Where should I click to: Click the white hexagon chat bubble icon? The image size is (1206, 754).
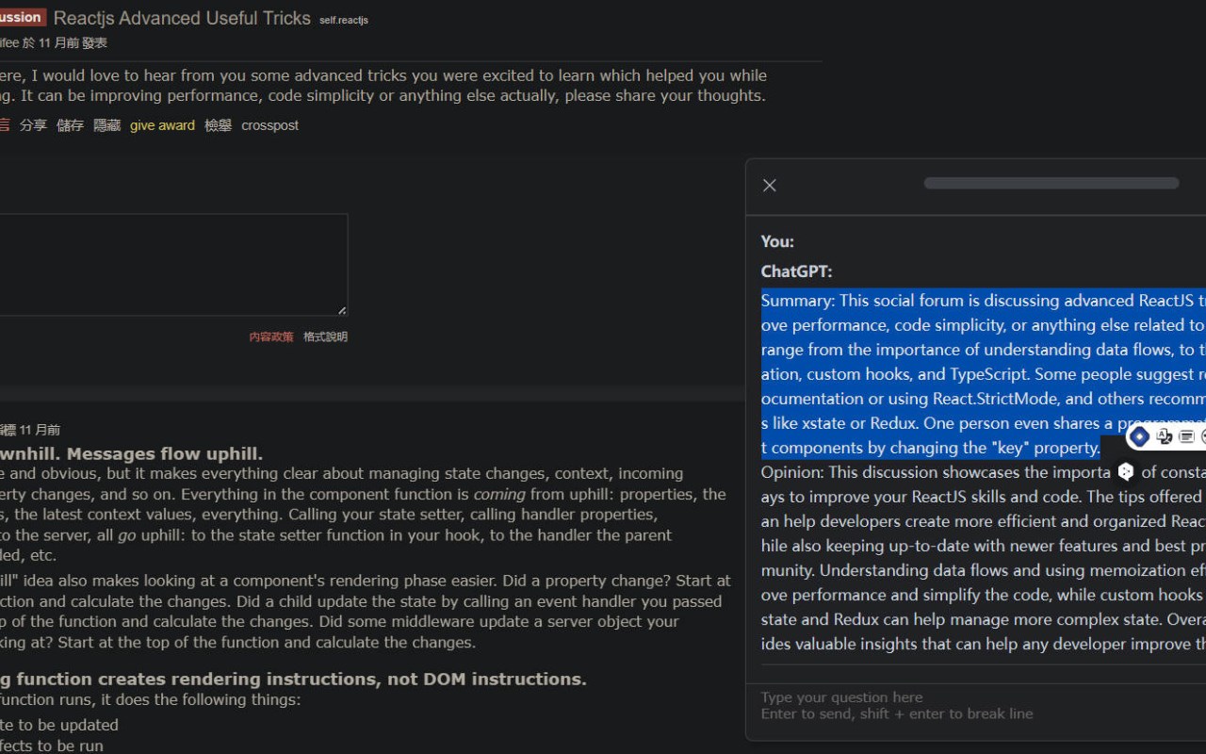pos(1125,471)
